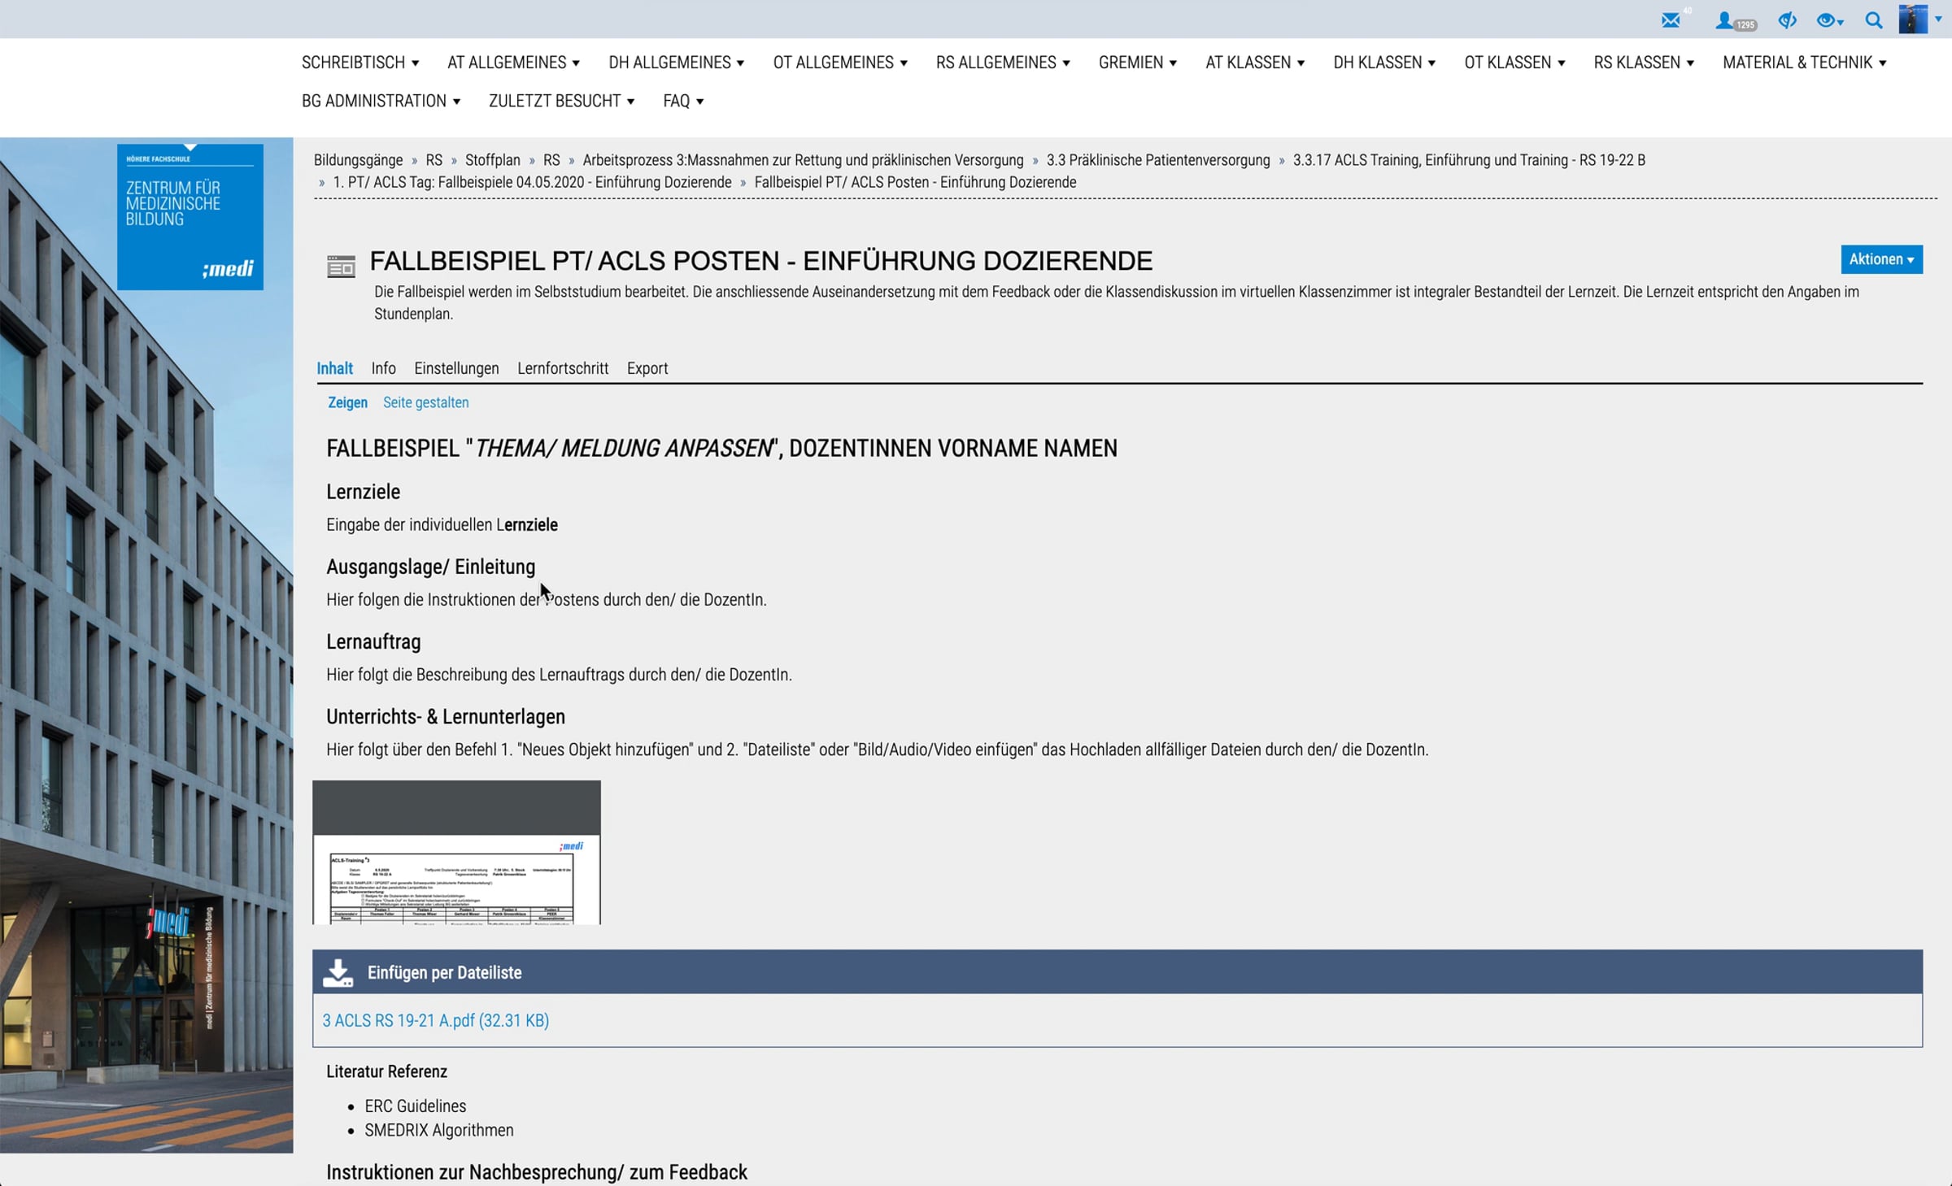
Task: Click the learning module icon beside the title
Action: click(341, 266)
